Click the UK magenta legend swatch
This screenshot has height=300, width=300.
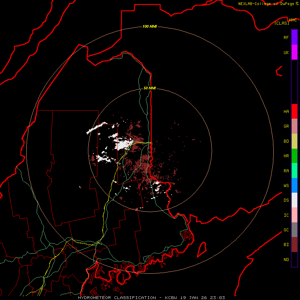click(294, 52)
